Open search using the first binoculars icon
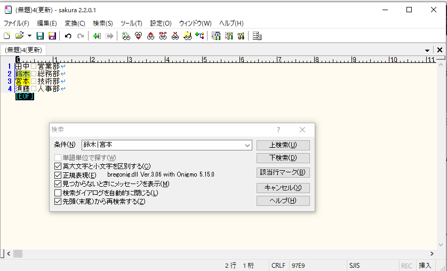The width and height of the screenshot is (447, 271). click(126, 36)
